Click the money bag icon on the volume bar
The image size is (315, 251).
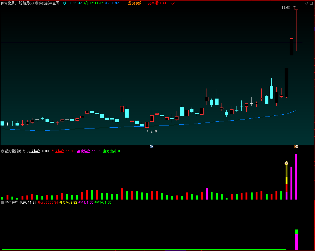click(286, 163)
